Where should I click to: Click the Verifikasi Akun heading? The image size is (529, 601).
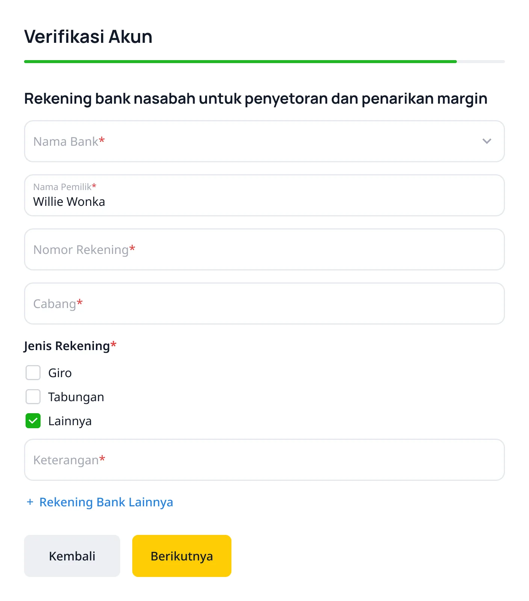point(88,36)
